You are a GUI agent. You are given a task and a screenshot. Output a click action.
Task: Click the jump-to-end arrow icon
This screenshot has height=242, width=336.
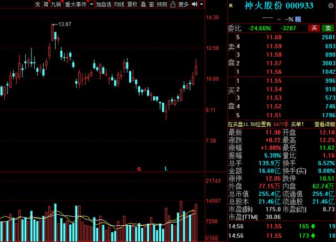(x=194, y=4)
